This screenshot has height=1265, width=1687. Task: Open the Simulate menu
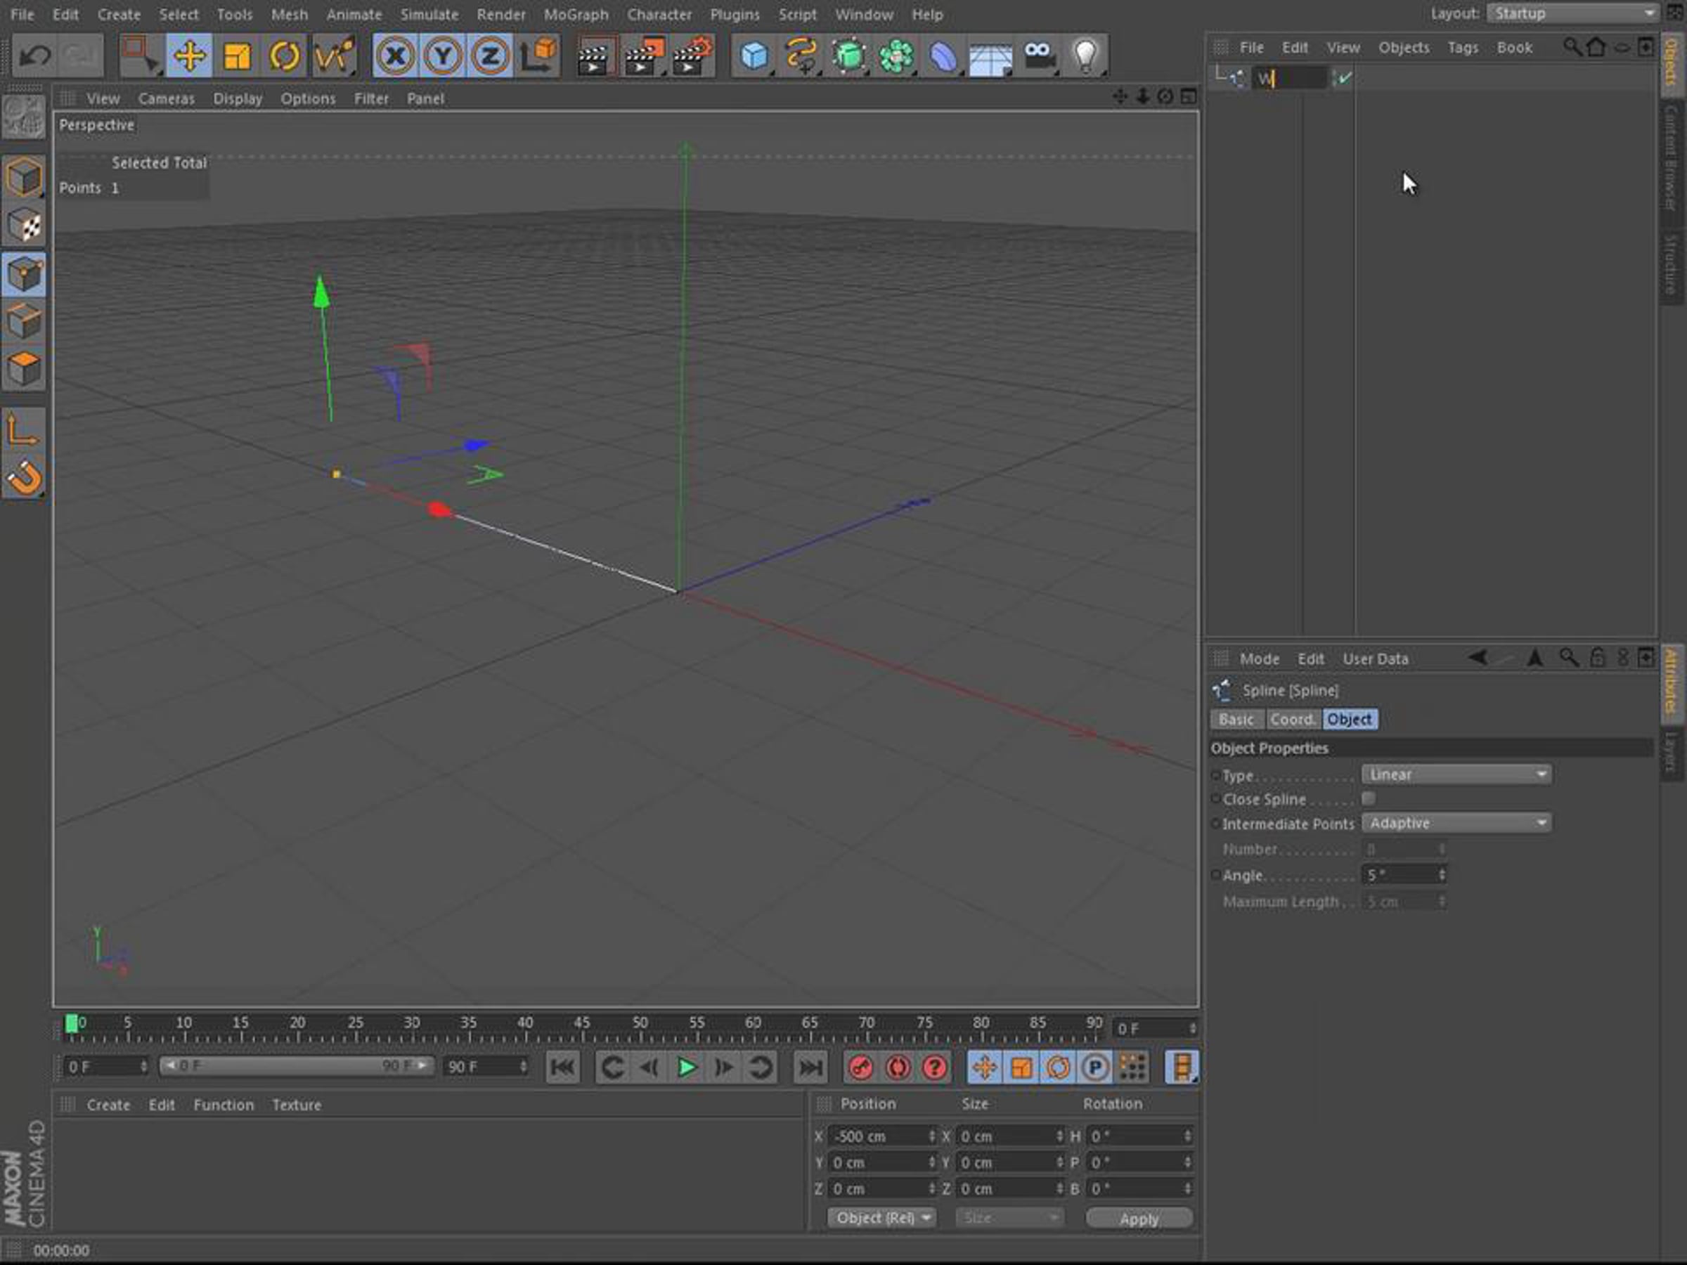click(x=429, y=15)
